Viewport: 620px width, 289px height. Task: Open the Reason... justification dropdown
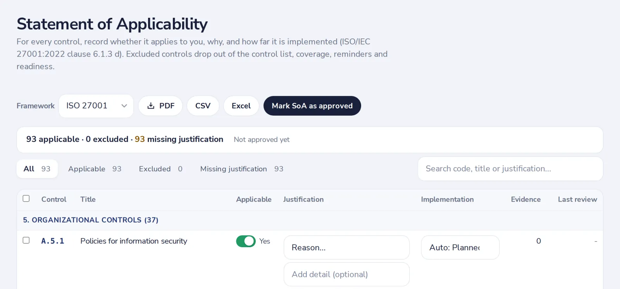tap(346, 248)
